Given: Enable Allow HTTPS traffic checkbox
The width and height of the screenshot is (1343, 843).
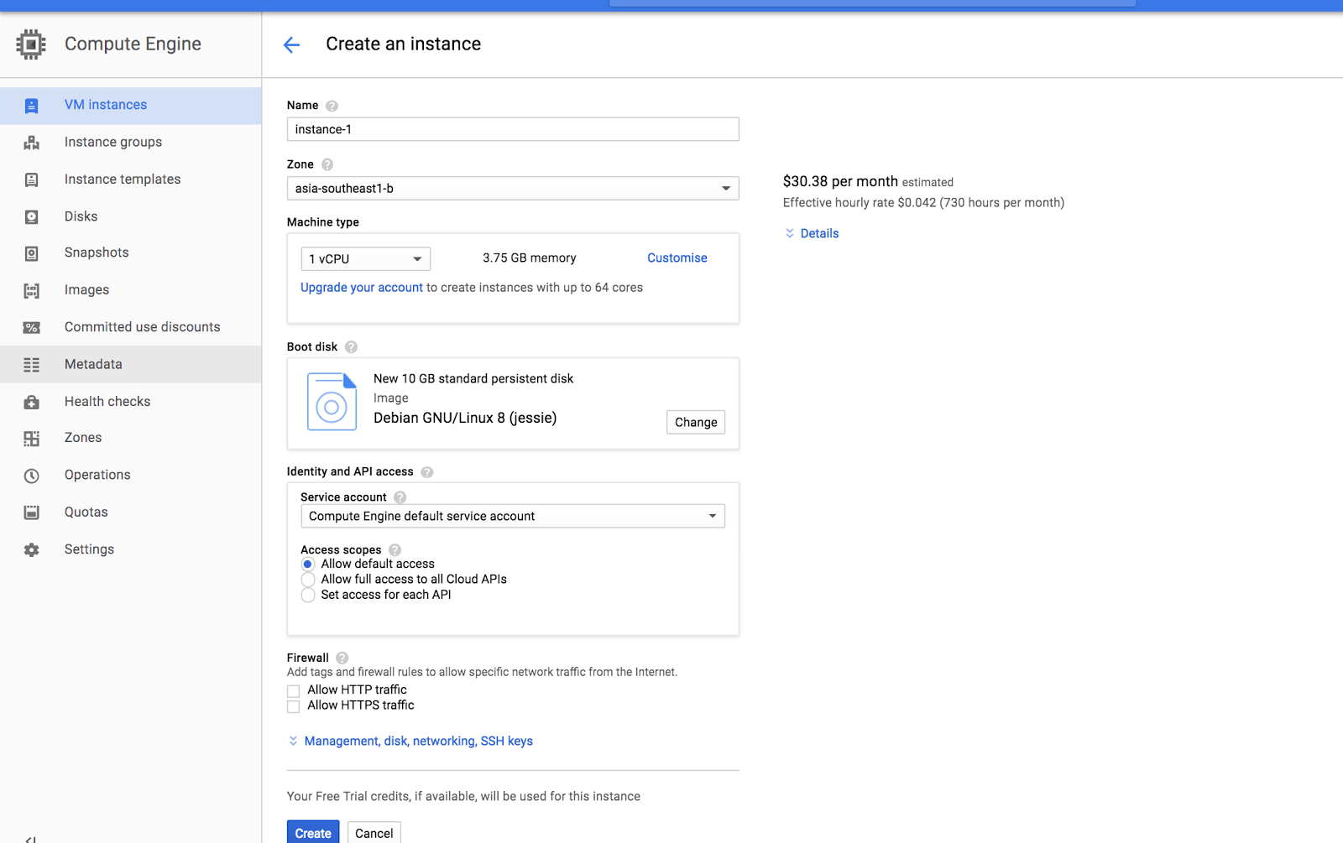Looking at the screenshot, I should tap(293, 706).
